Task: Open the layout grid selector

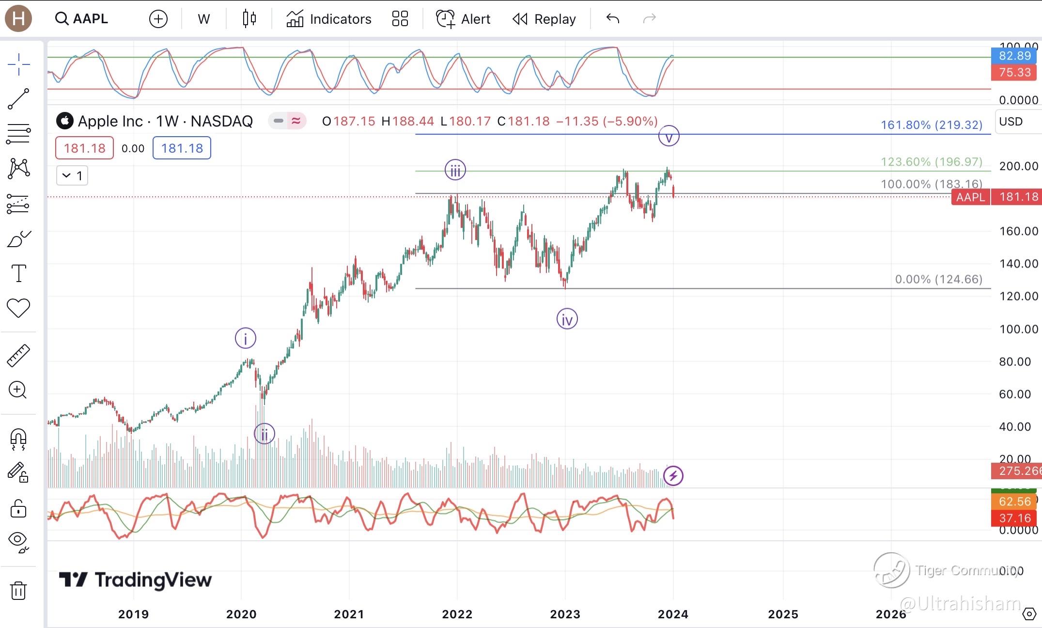Action: tap(400, 19)
